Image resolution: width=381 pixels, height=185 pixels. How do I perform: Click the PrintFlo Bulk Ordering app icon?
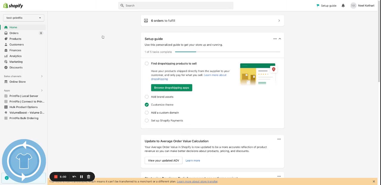pyautogui.click(x=6, y=118)
